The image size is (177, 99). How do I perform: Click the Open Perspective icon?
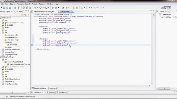(162, 8)
